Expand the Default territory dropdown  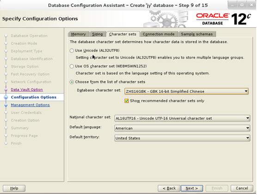pos(182,138)
